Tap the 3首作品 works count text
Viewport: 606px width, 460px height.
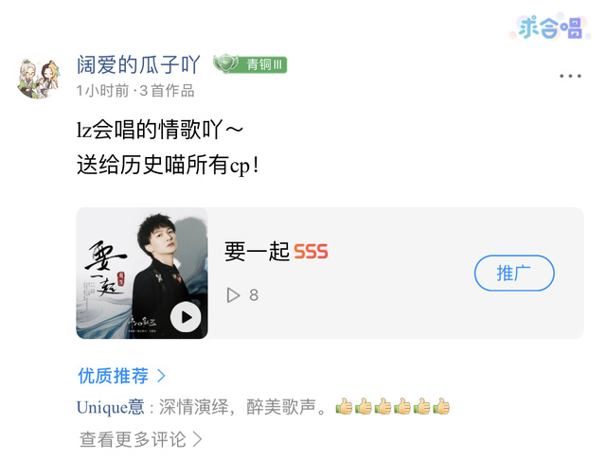click(167, 91)
